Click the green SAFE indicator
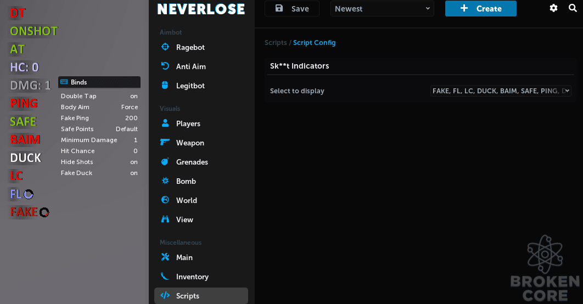The image size is (583, 304). 23,121
